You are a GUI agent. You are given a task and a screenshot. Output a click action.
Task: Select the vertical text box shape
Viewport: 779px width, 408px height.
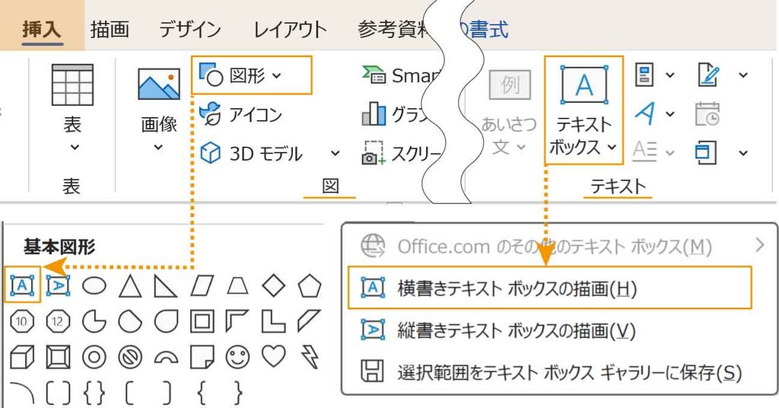pyautogui.click(x=58, y=285)
